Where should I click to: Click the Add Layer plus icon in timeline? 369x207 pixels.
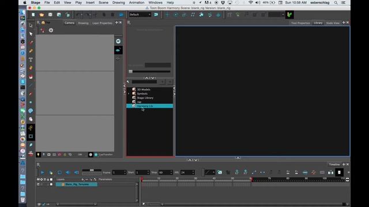click(82, 179)
